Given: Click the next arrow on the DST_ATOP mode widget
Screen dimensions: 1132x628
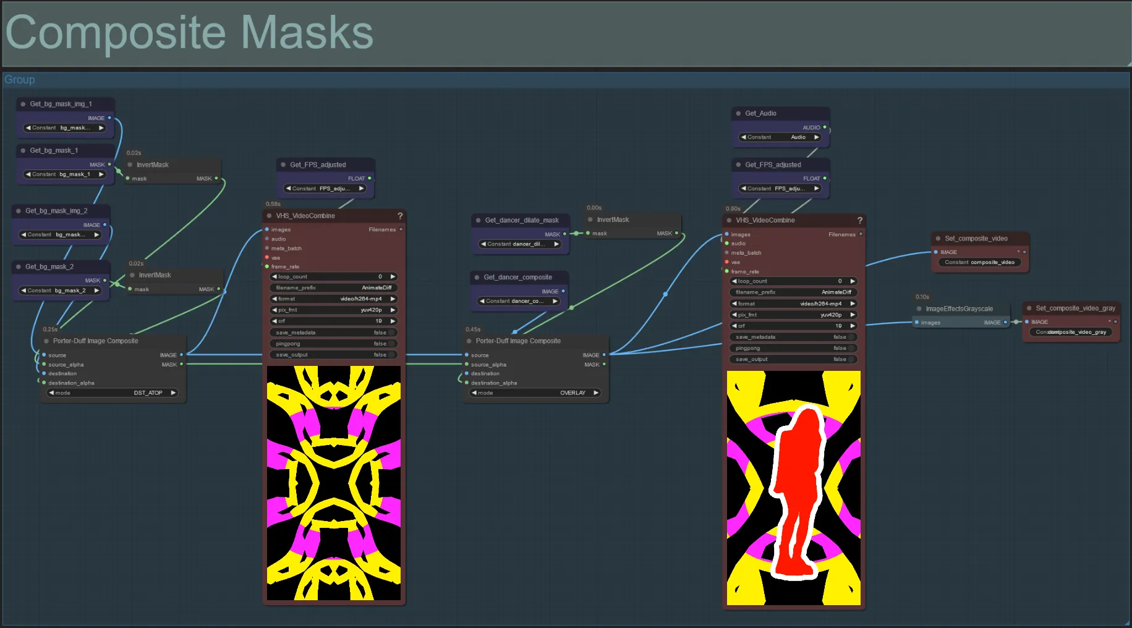Looking at the screenshot, I should click(x=173, y=392).
